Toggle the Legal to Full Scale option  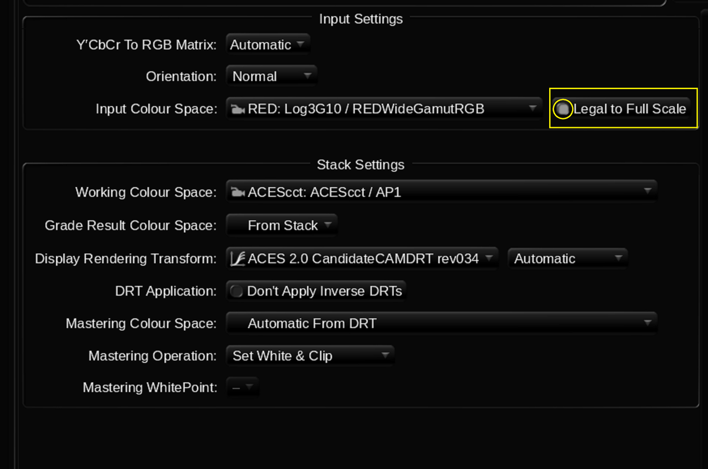[x=621, y=108]
